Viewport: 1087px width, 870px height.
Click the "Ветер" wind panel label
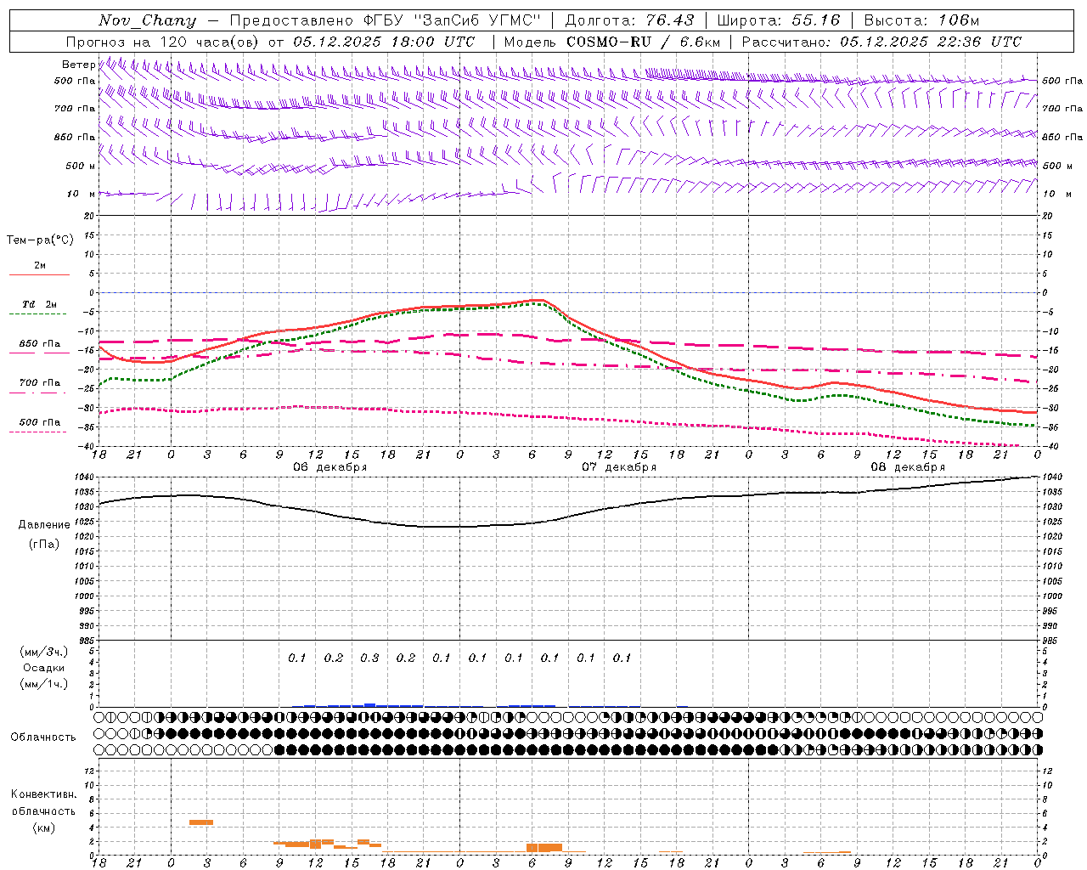point(78,65)
